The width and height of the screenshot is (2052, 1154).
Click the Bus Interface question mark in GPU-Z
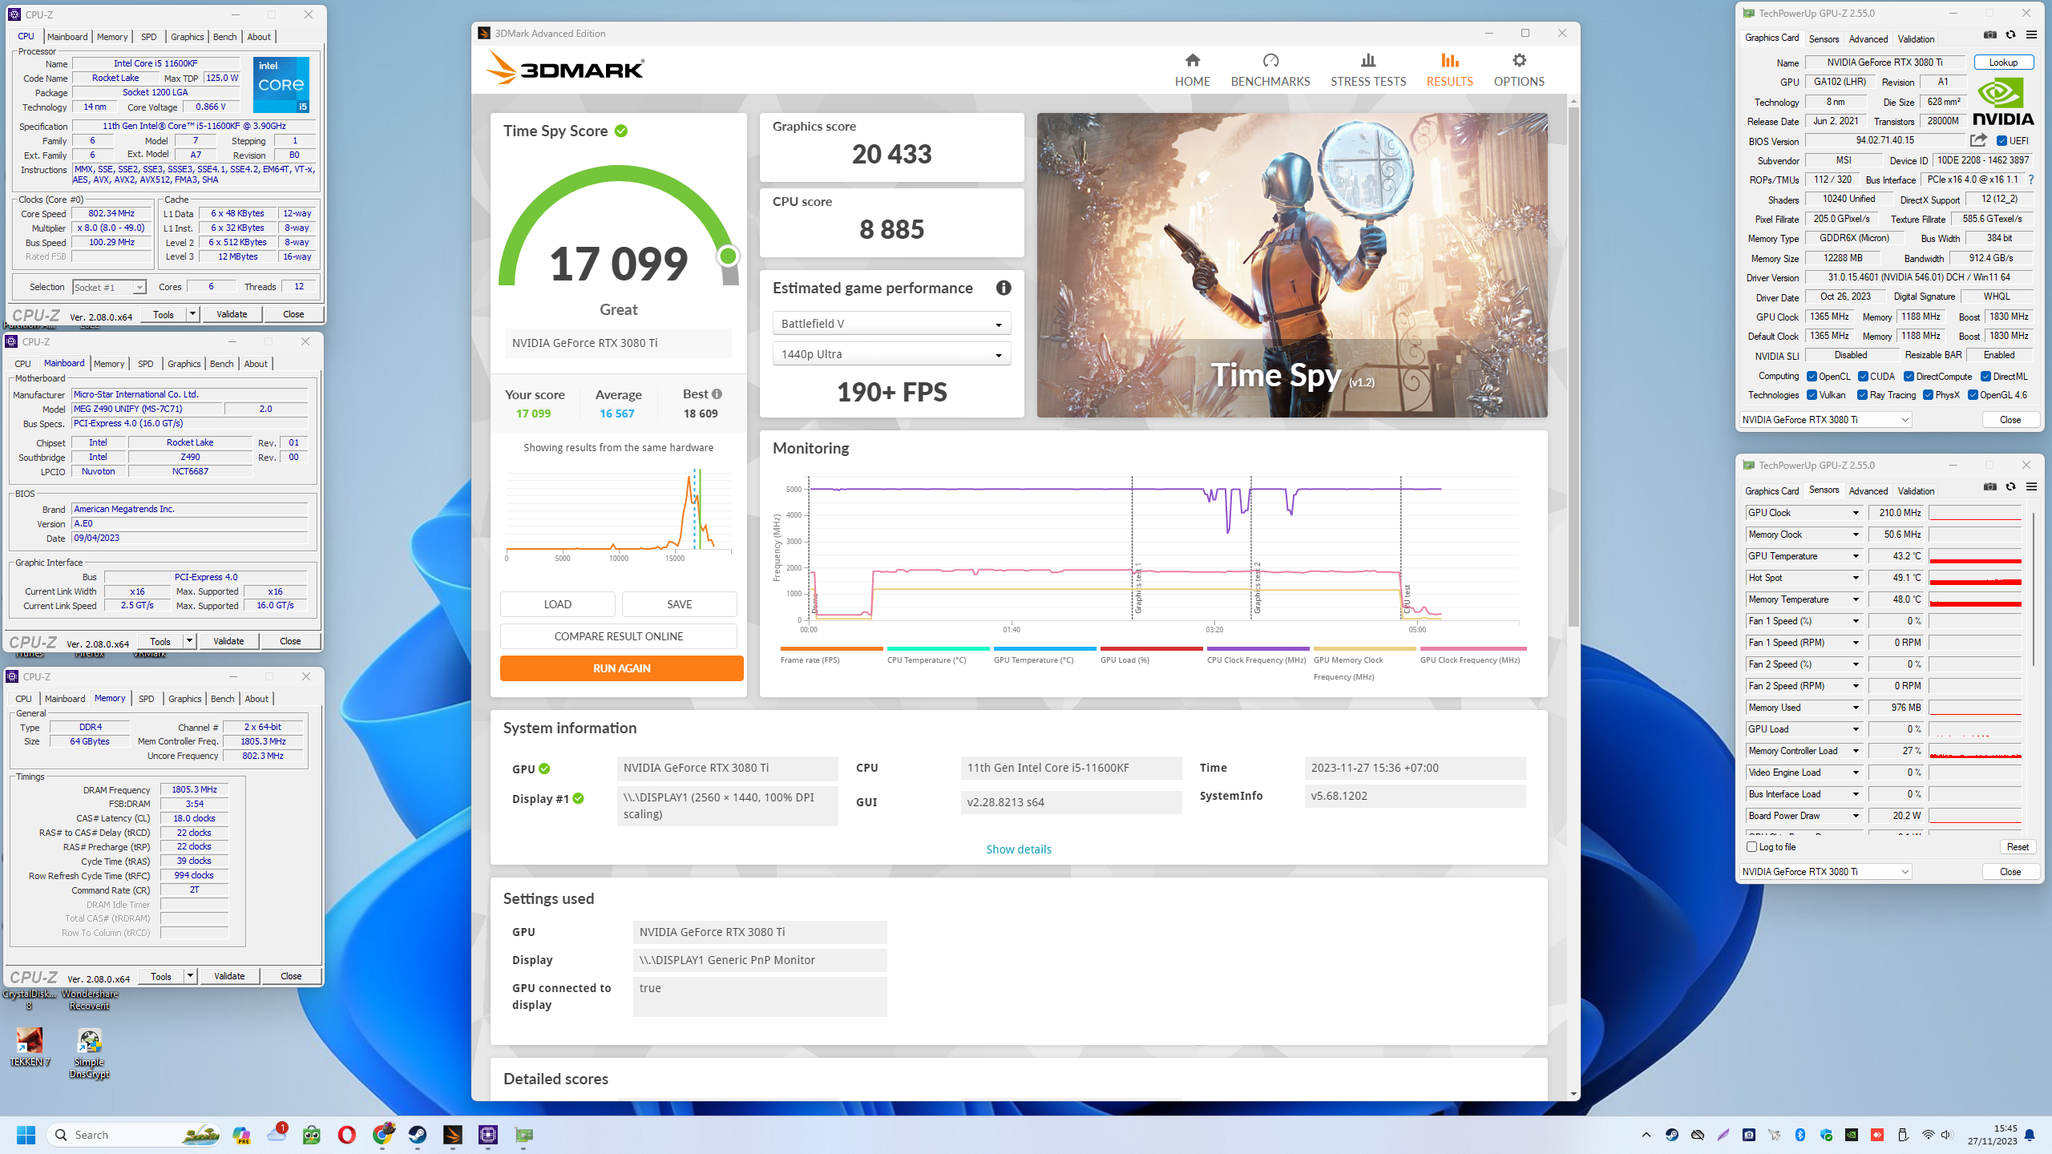[x=2030, y=180]
